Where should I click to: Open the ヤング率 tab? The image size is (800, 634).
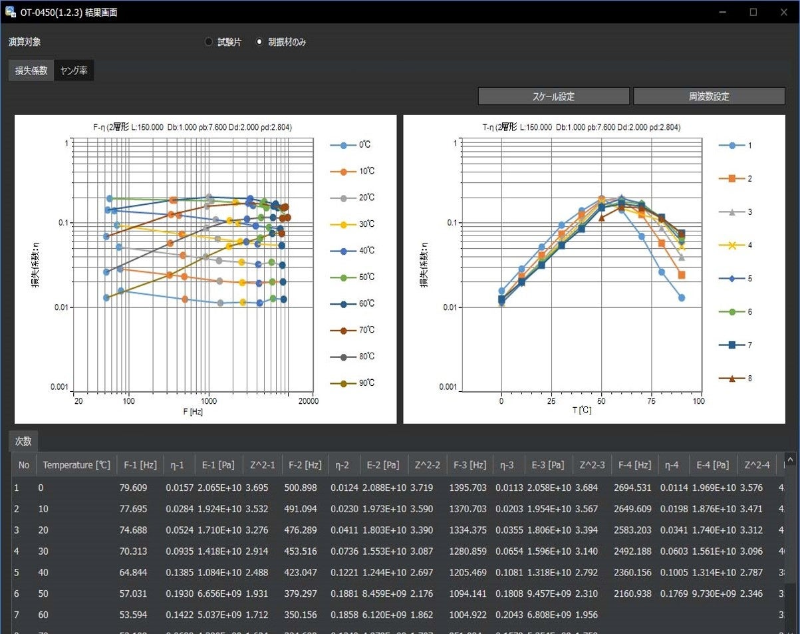point(74,71)
